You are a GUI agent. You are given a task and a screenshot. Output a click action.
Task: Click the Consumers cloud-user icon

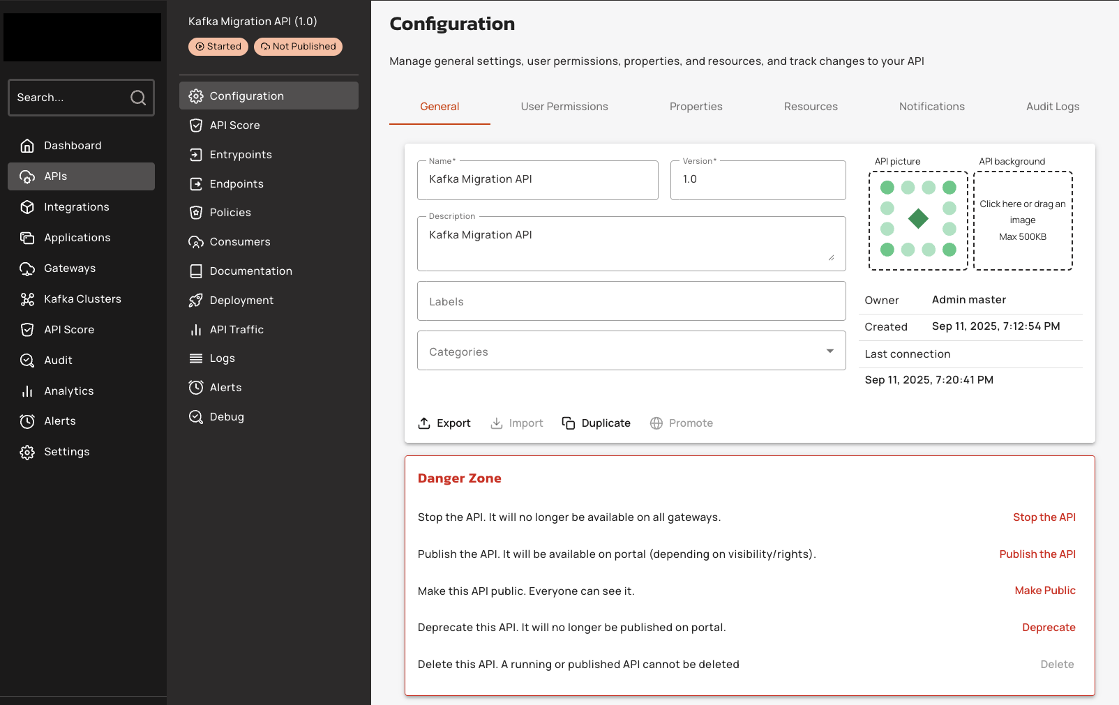click(x=196, y=242)
